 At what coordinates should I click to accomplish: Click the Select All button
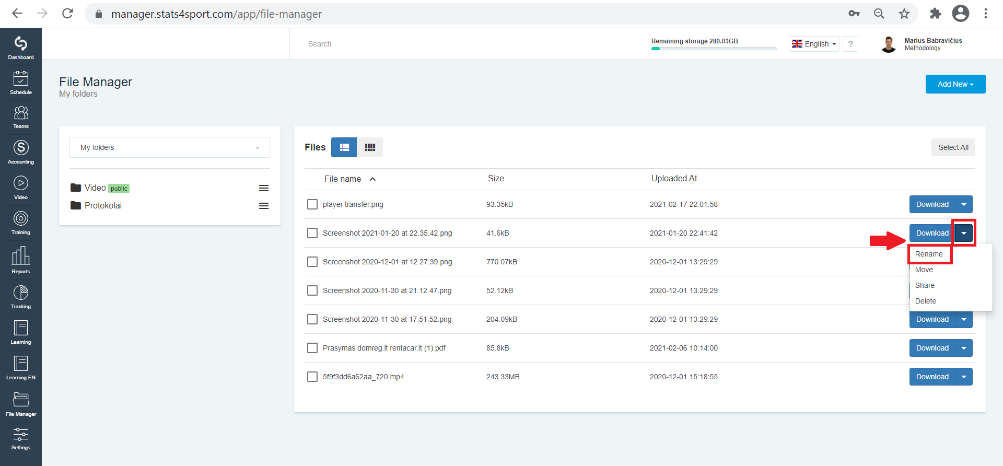953,147
